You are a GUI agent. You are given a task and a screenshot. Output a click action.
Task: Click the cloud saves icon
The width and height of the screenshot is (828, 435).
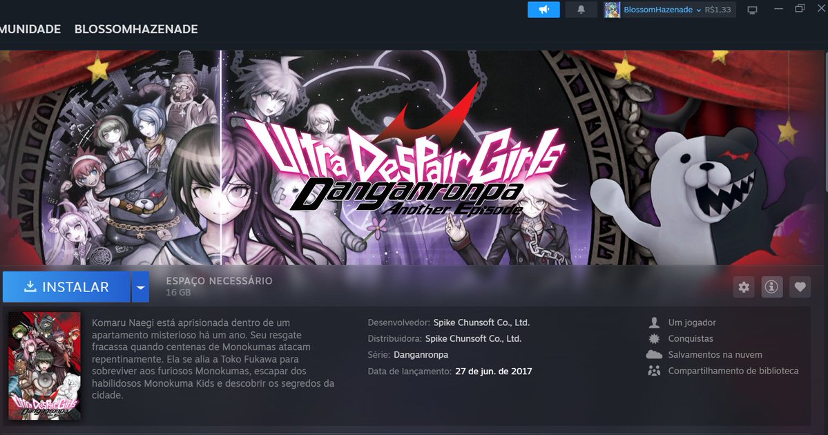654,355
